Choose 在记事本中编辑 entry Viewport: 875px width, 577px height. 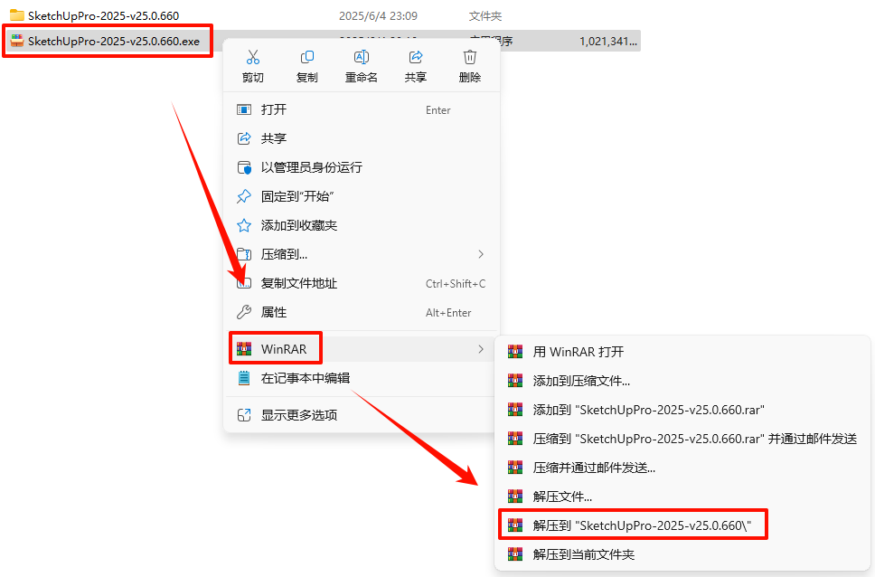(361, 378)
